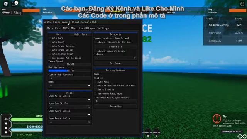Toggle Serverhop Raid/Maze checkbox

click(95, 93)
